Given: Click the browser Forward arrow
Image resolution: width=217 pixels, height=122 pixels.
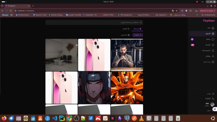Looking at the screenshot, I should 7,10.
